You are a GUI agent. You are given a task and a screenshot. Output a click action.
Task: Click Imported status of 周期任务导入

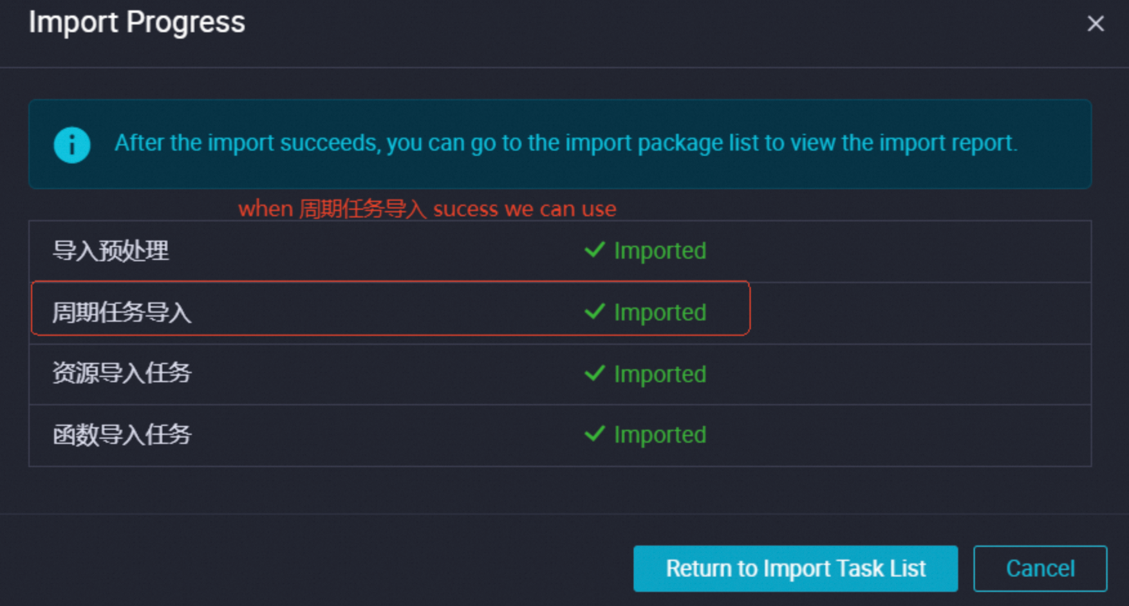click(660, 313)
